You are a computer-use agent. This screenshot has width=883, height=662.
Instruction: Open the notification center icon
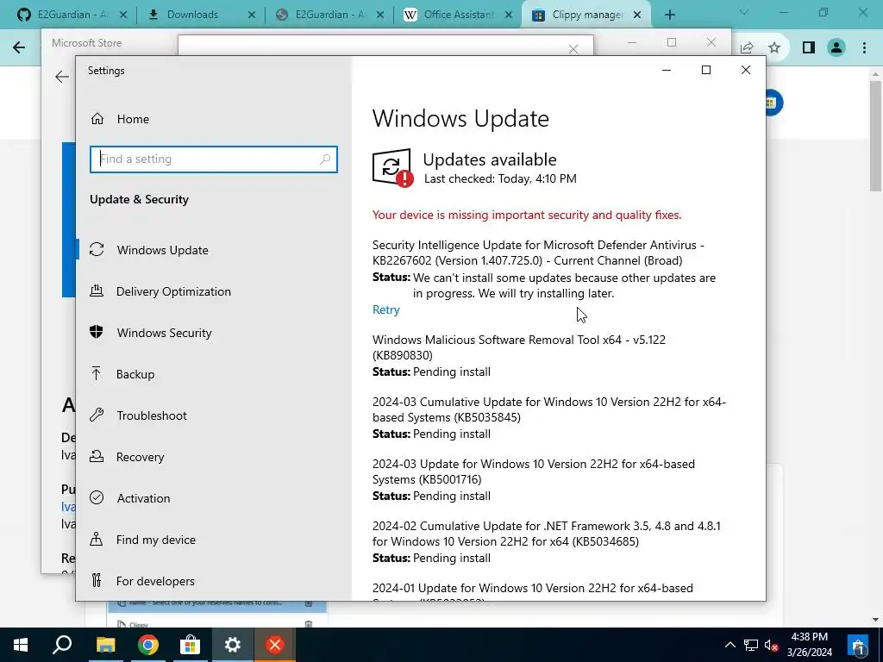[858, 645]
